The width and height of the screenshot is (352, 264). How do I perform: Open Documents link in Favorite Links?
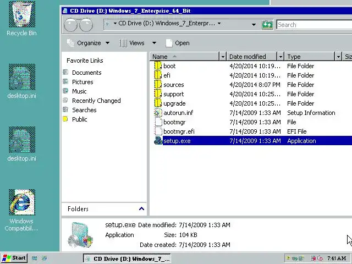87,73
